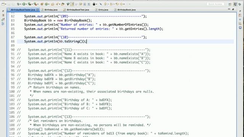Click the New Java Package icon
This screenshot has height=137, width=244.
42,4
